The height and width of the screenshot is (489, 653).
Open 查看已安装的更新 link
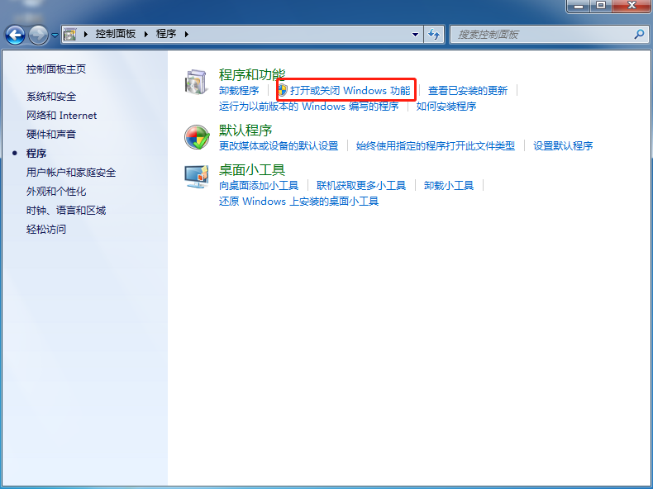point(468,90)
